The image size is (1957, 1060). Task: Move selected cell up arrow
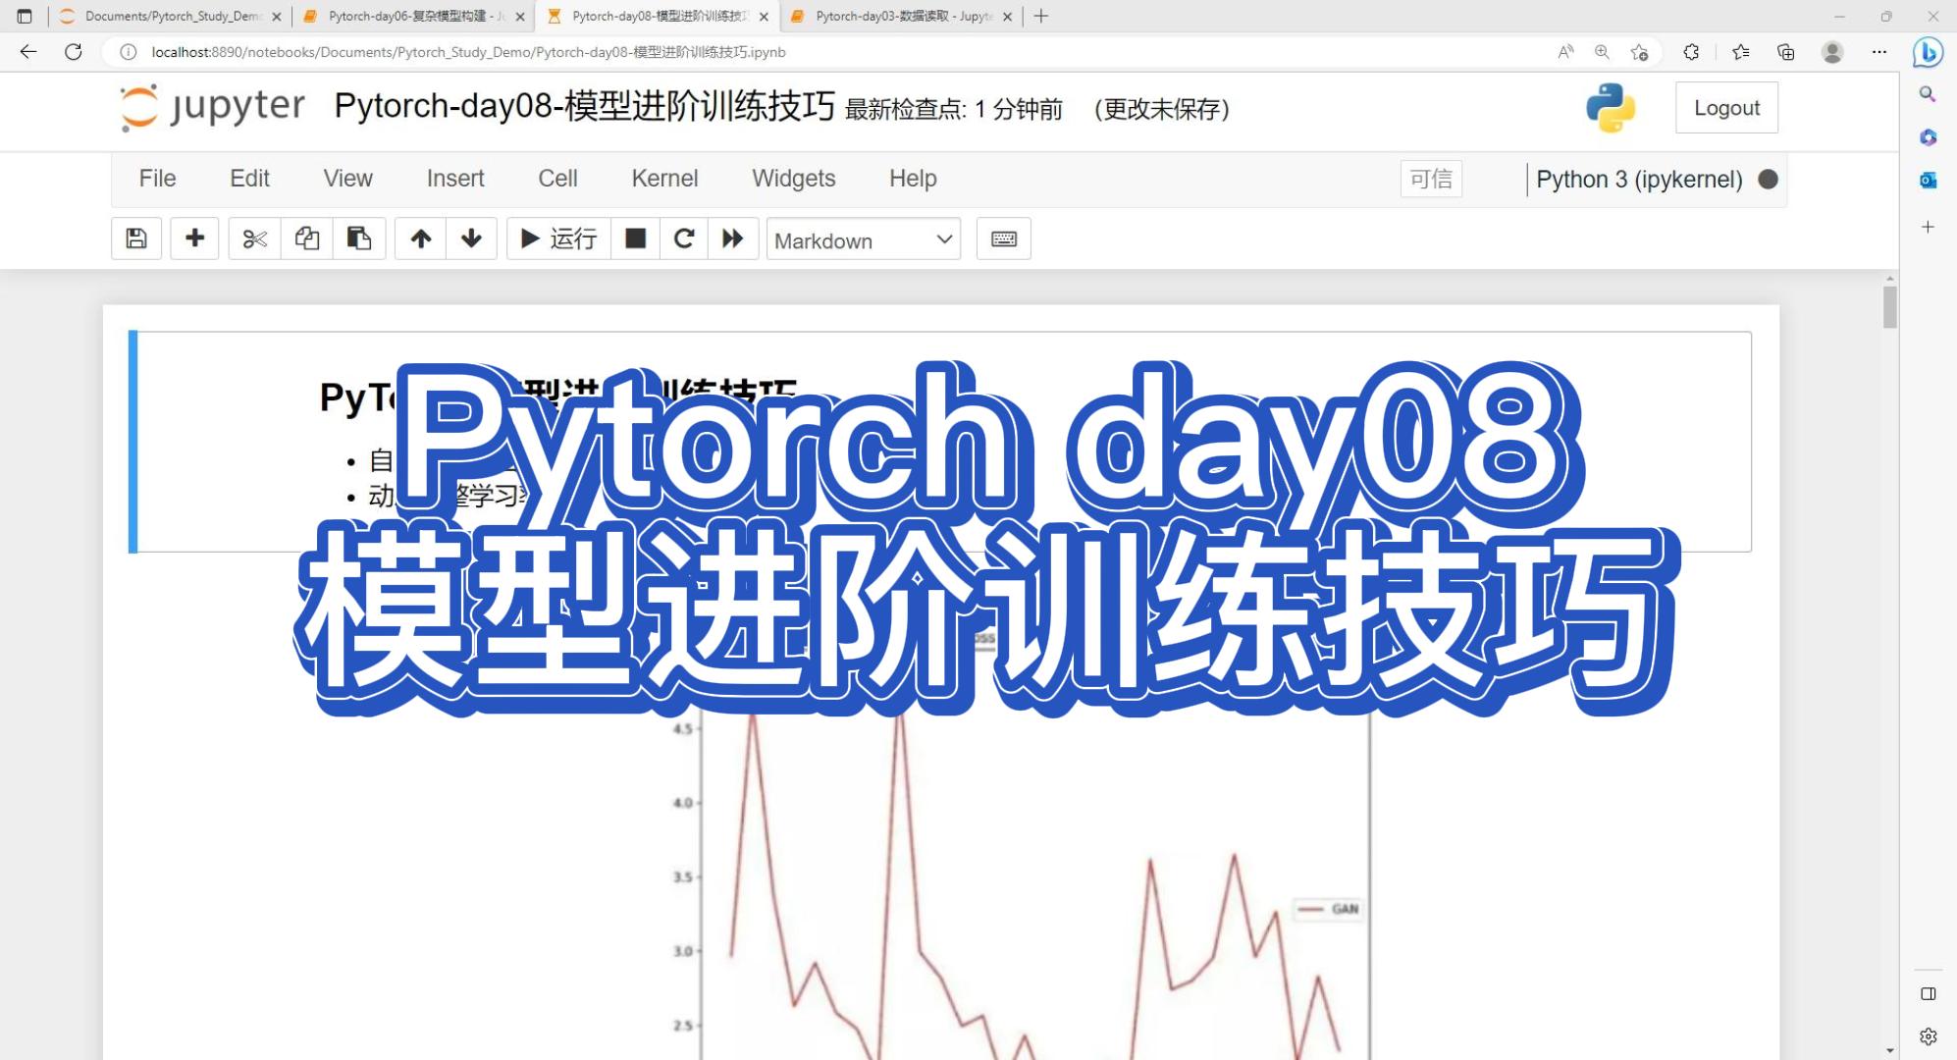[420, 238]
